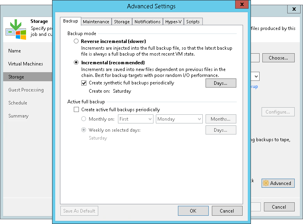Click the 'Create on: Saturday' text
Viewport: 303px width, 224px height.
[110, 91]
